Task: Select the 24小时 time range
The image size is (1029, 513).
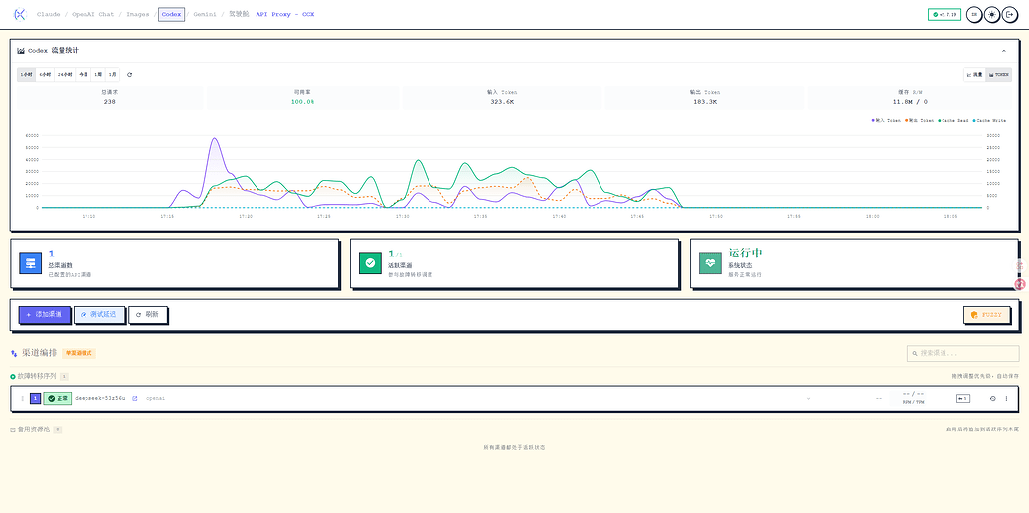Action: pos(65,75)
